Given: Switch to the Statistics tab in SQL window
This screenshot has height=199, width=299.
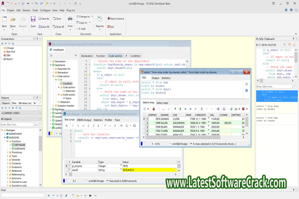Looking at the screenshot, I should click(x=166, y=78).
